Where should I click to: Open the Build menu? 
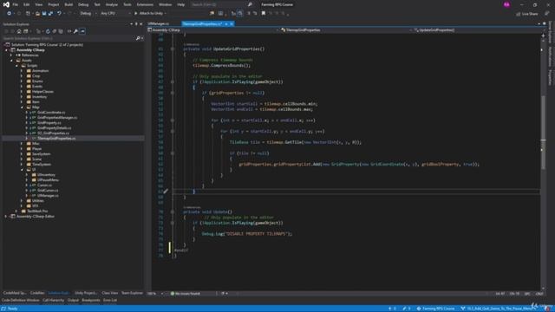click(x=69, y=4)
